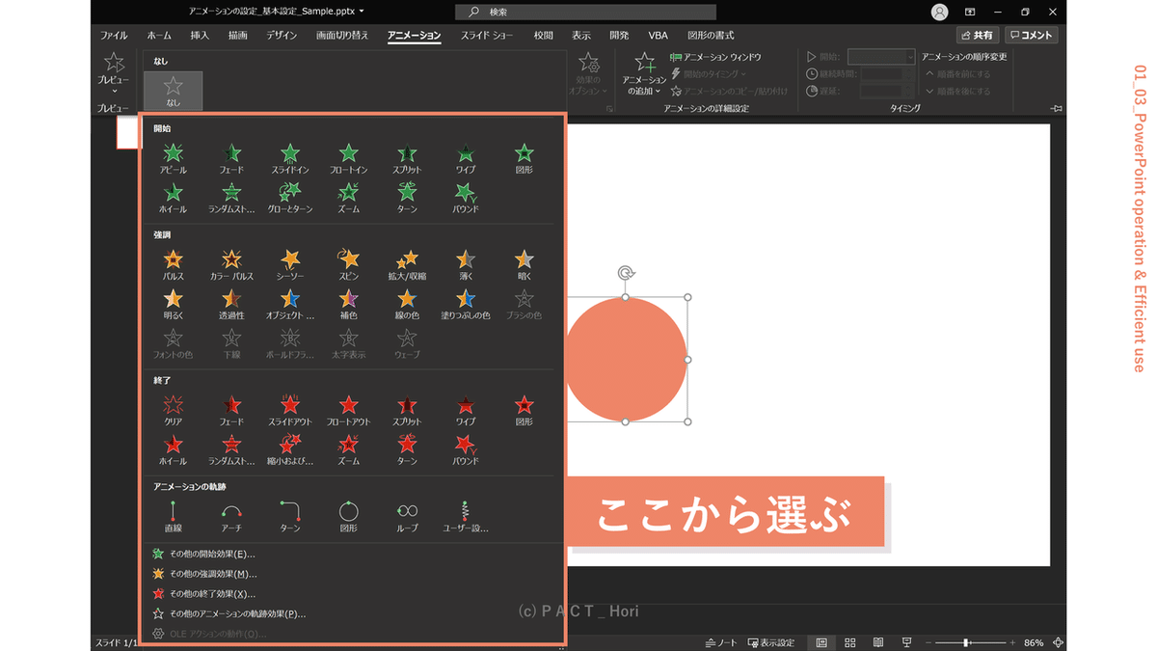Screen dimensions: 1157x651
Task: Pick the 縮小および… exit animation
Action: coord(290,450)
